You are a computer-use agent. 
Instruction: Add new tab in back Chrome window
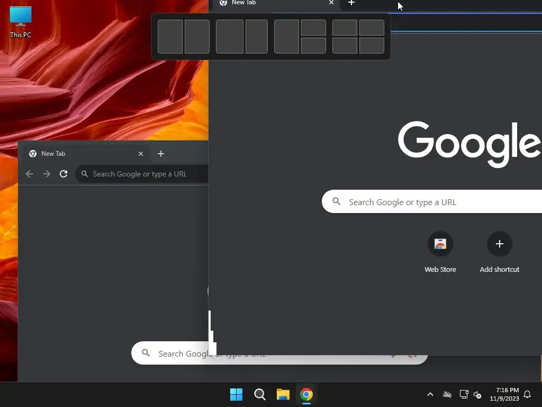(x=161, y=154)
